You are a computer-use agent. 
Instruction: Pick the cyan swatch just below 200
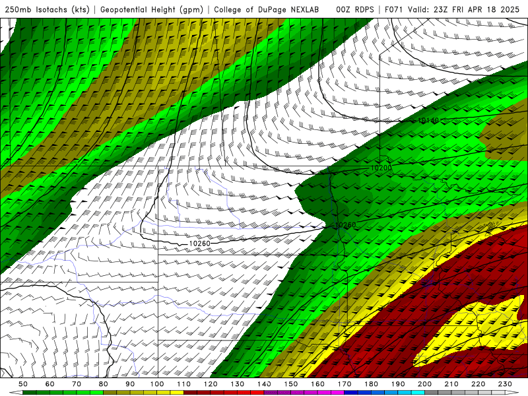click(418, 393)
